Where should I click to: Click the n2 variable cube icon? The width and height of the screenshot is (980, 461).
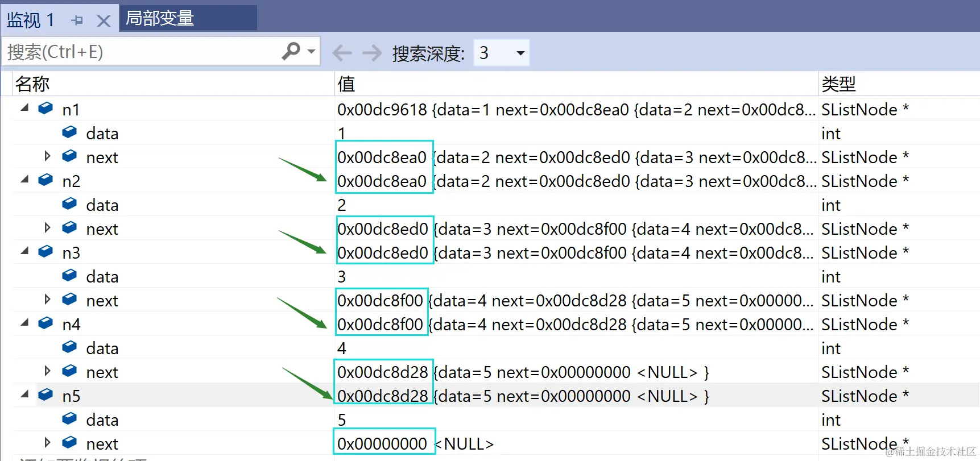(46, 180)
